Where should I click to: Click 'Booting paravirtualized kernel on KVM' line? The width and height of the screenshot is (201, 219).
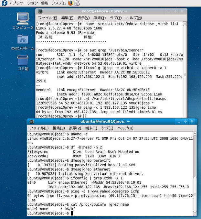(x=81, y=165)
